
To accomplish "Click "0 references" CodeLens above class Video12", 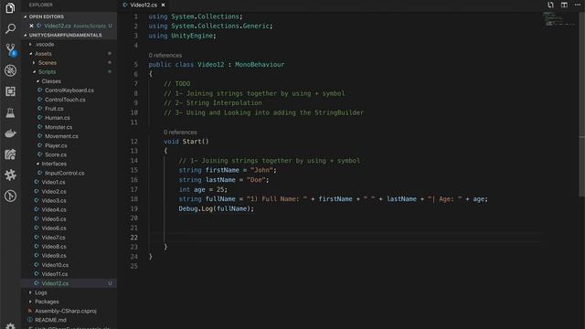I will [165, 55].
